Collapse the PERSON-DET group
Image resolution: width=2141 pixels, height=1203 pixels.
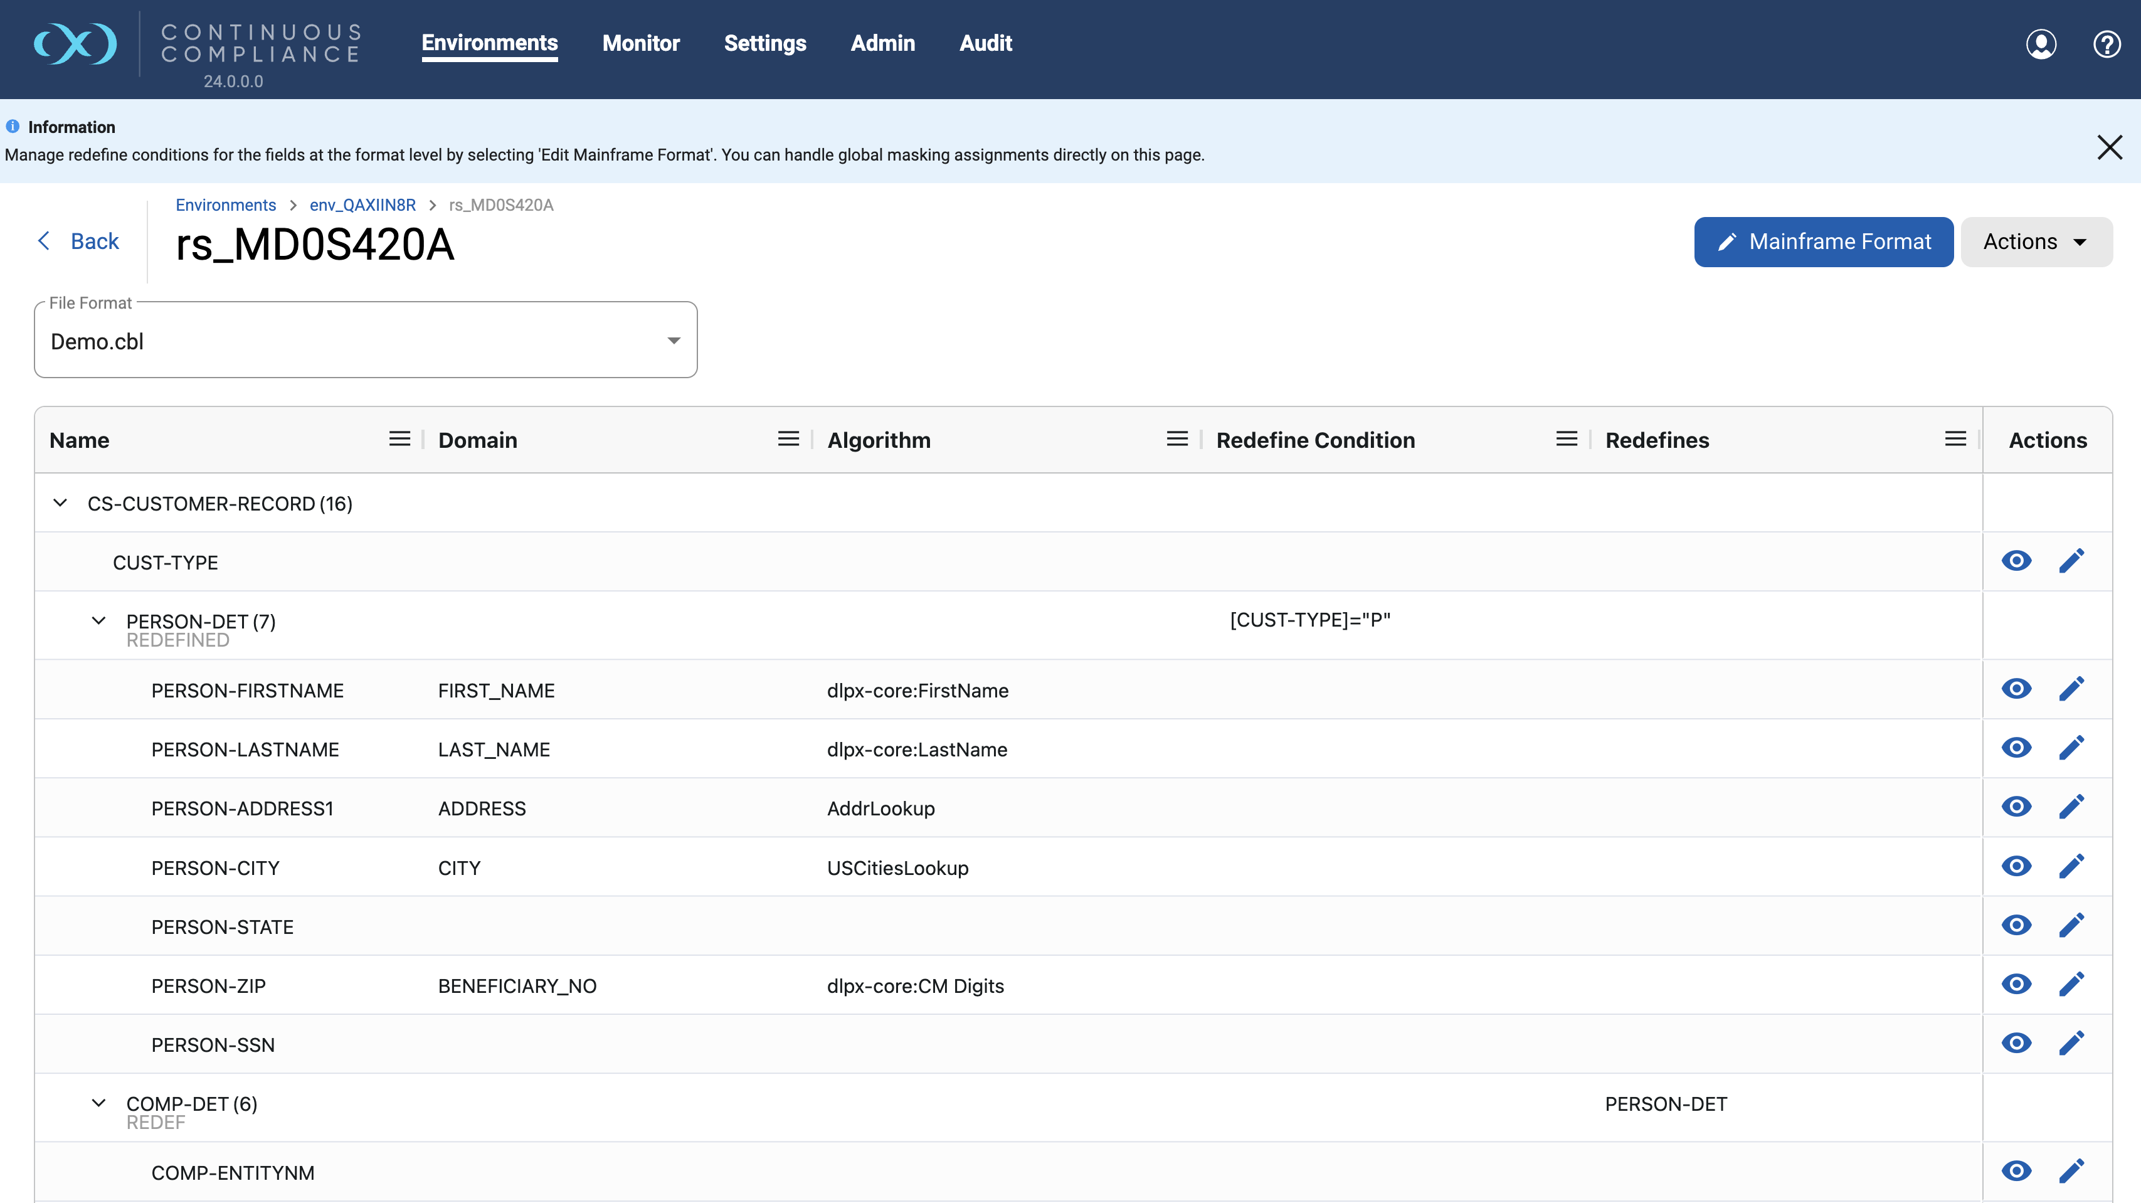pos(98,621)
